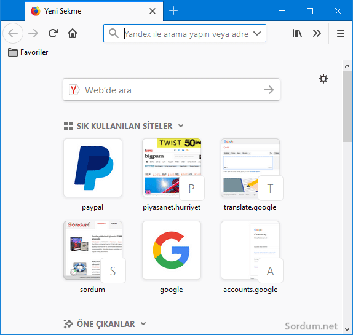This screenshot has height=335, width=353.
Task: Open the sordum top site tile
Action: pos(93,250)
